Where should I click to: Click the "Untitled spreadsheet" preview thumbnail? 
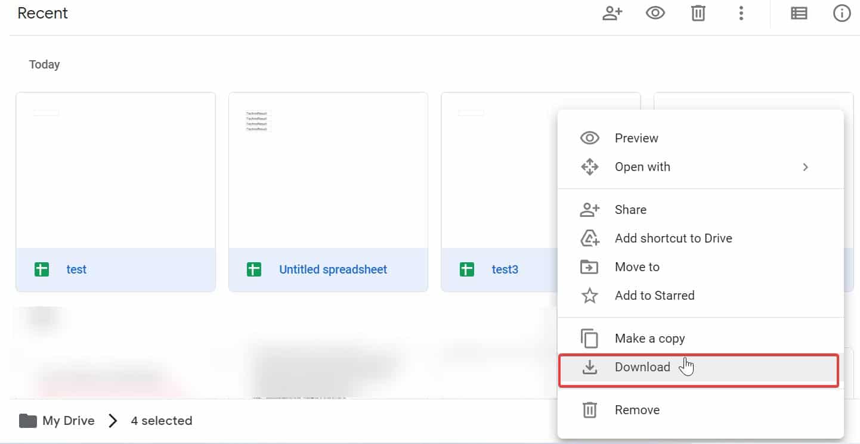(x=328, y=170)
